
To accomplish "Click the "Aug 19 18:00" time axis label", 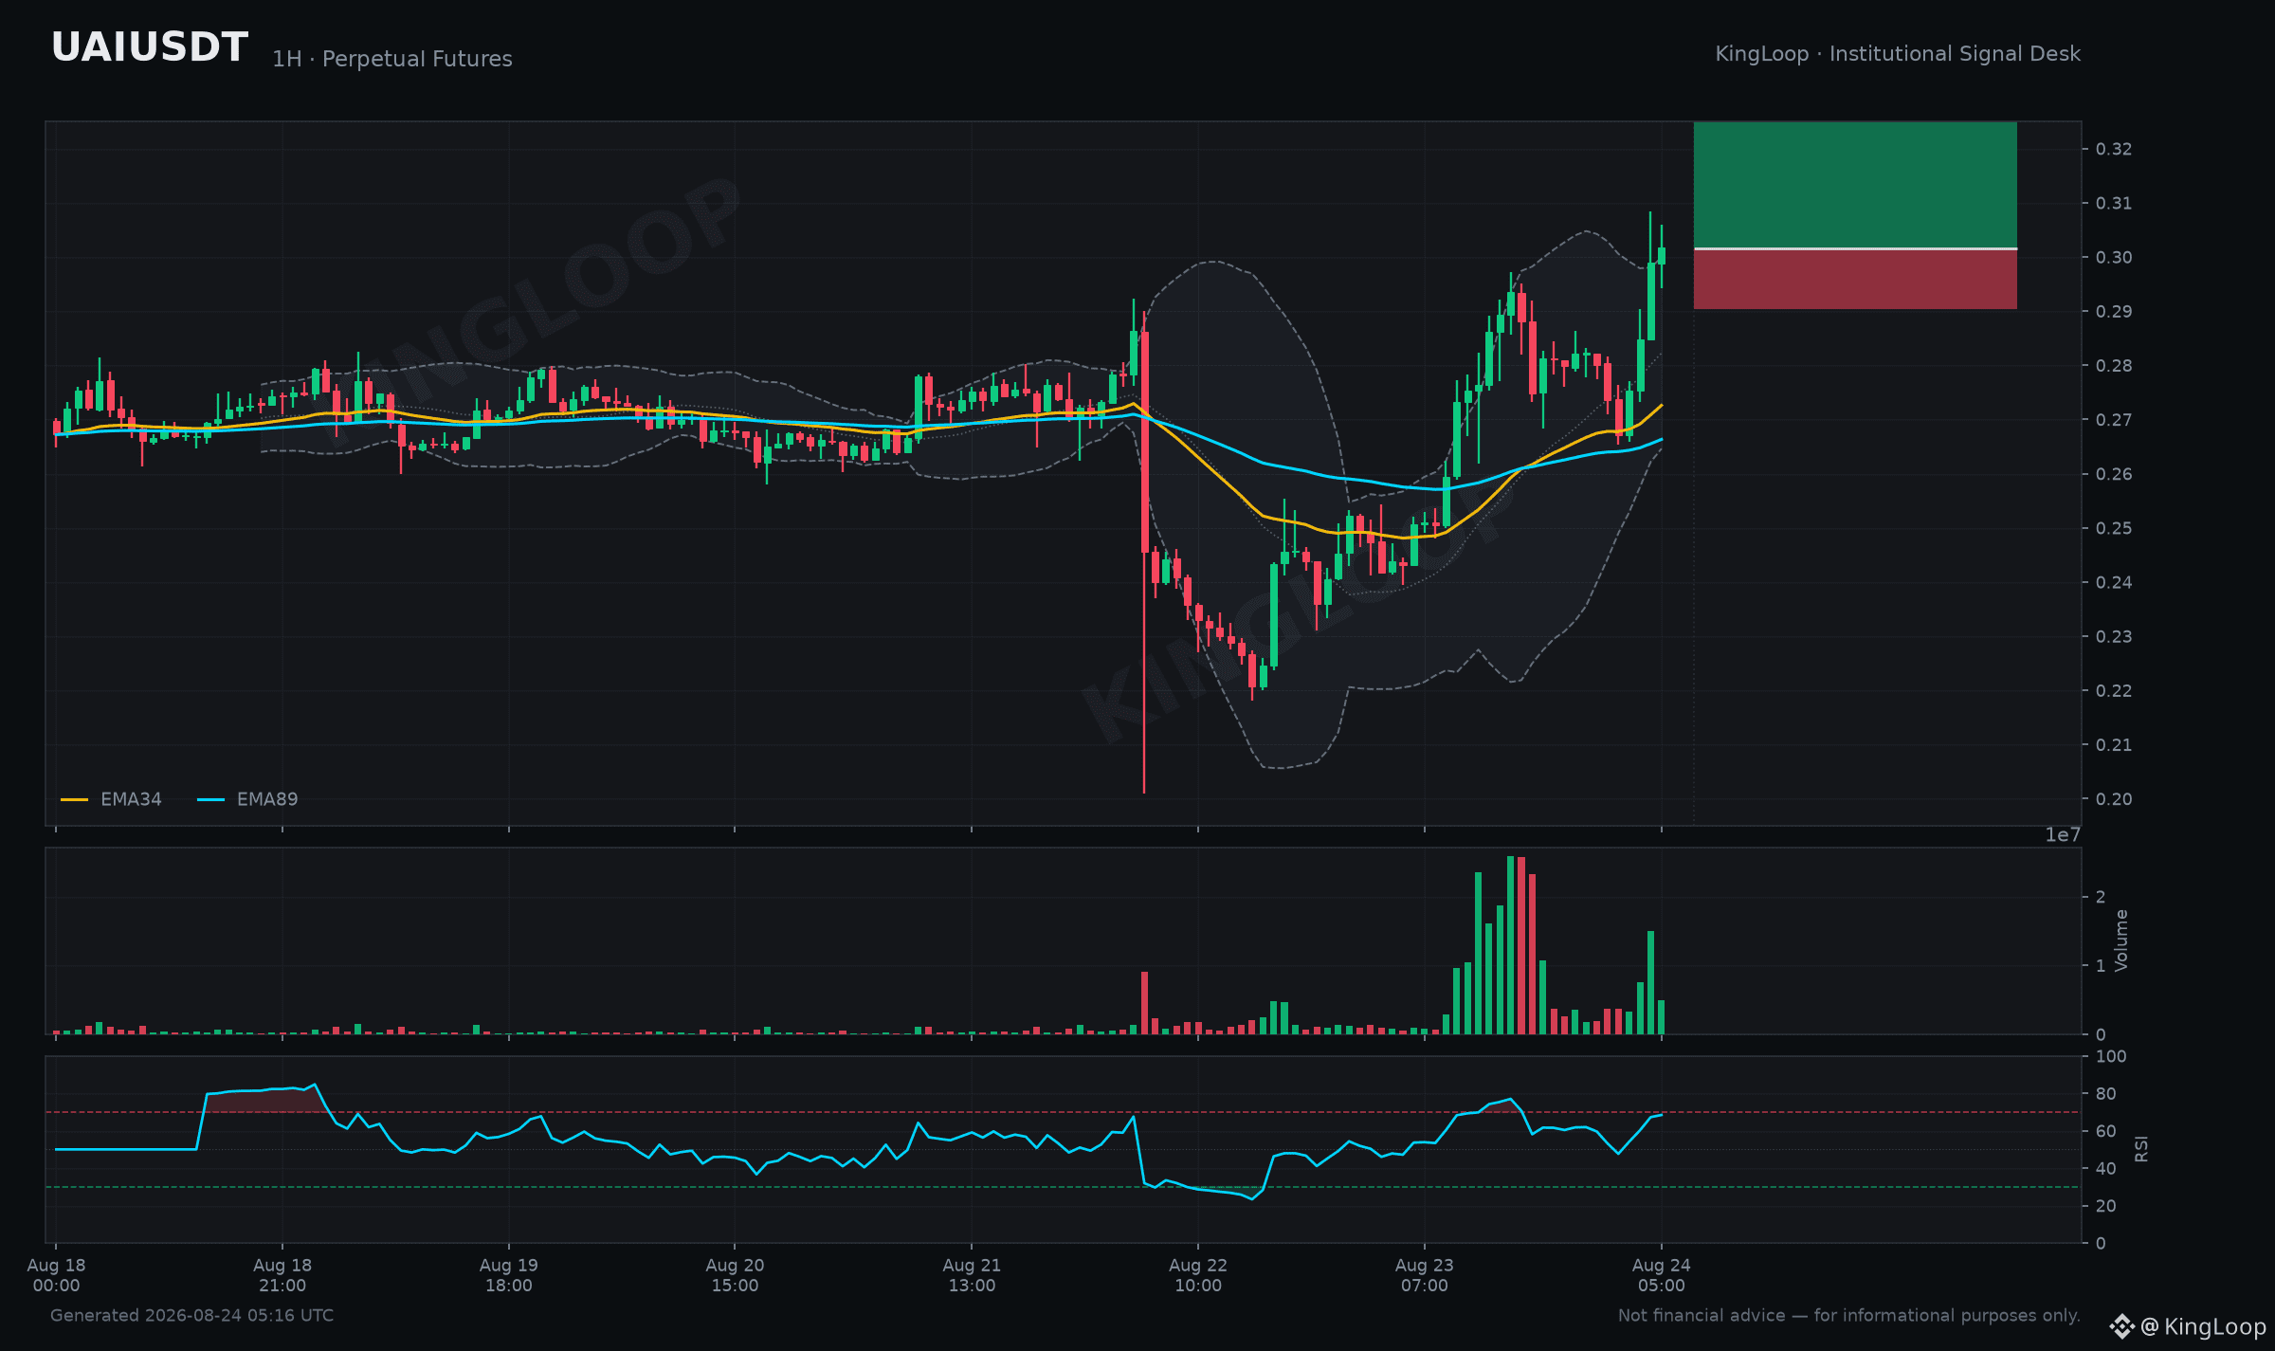I will [509, 1275].
